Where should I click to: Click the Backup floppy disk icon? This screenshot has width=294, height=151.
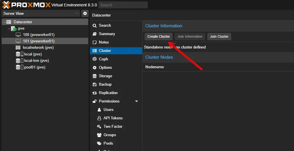click(x=94, y=85)
